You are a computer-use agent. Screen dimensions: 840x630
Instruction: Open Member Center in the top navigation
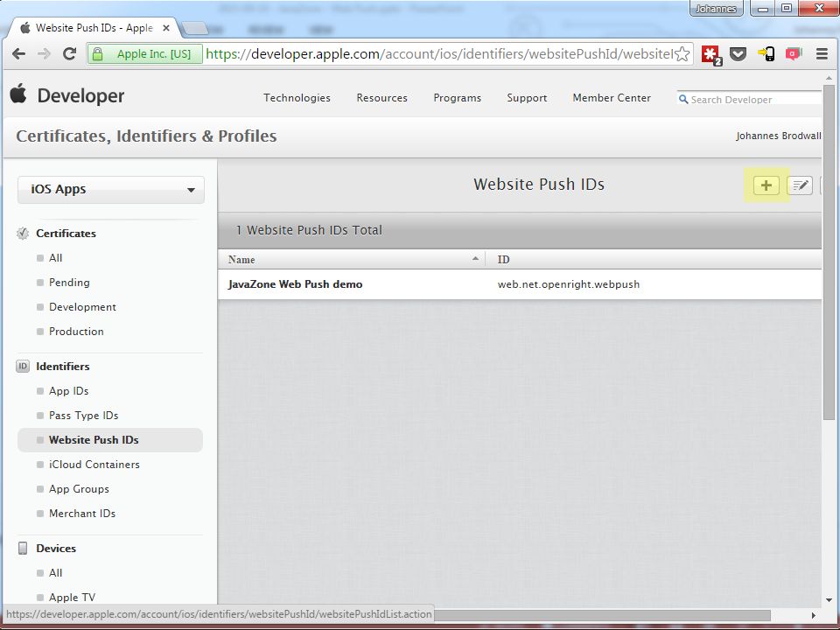612,98
